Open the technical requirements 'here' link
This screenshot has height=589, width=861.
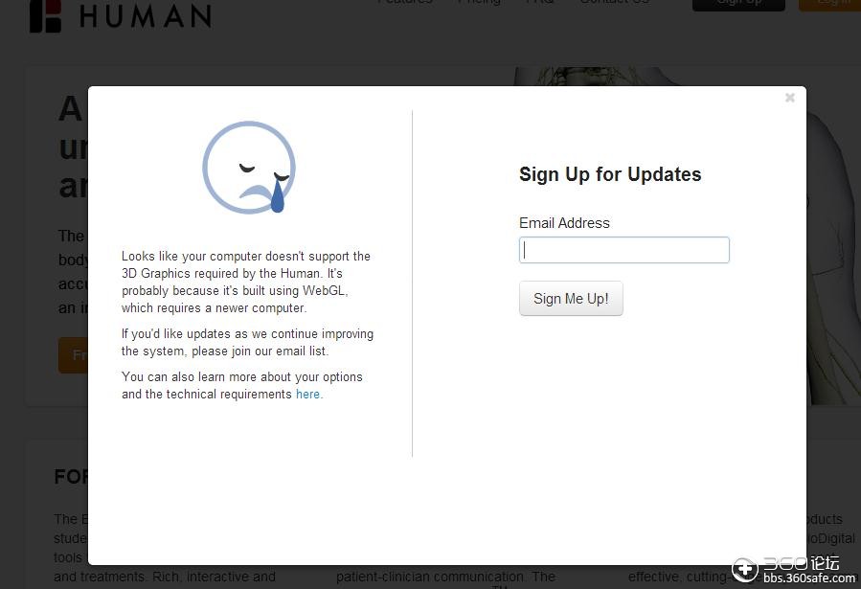[307, 395]
